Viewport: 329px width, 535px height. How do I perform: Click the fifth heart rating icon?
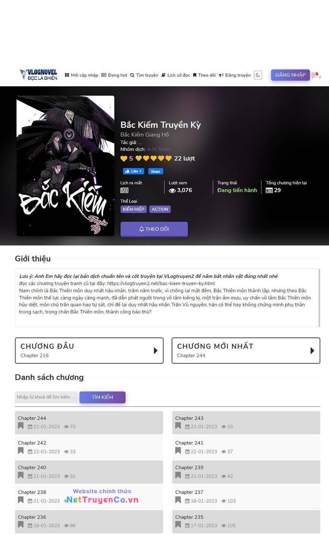click(169, 159)
